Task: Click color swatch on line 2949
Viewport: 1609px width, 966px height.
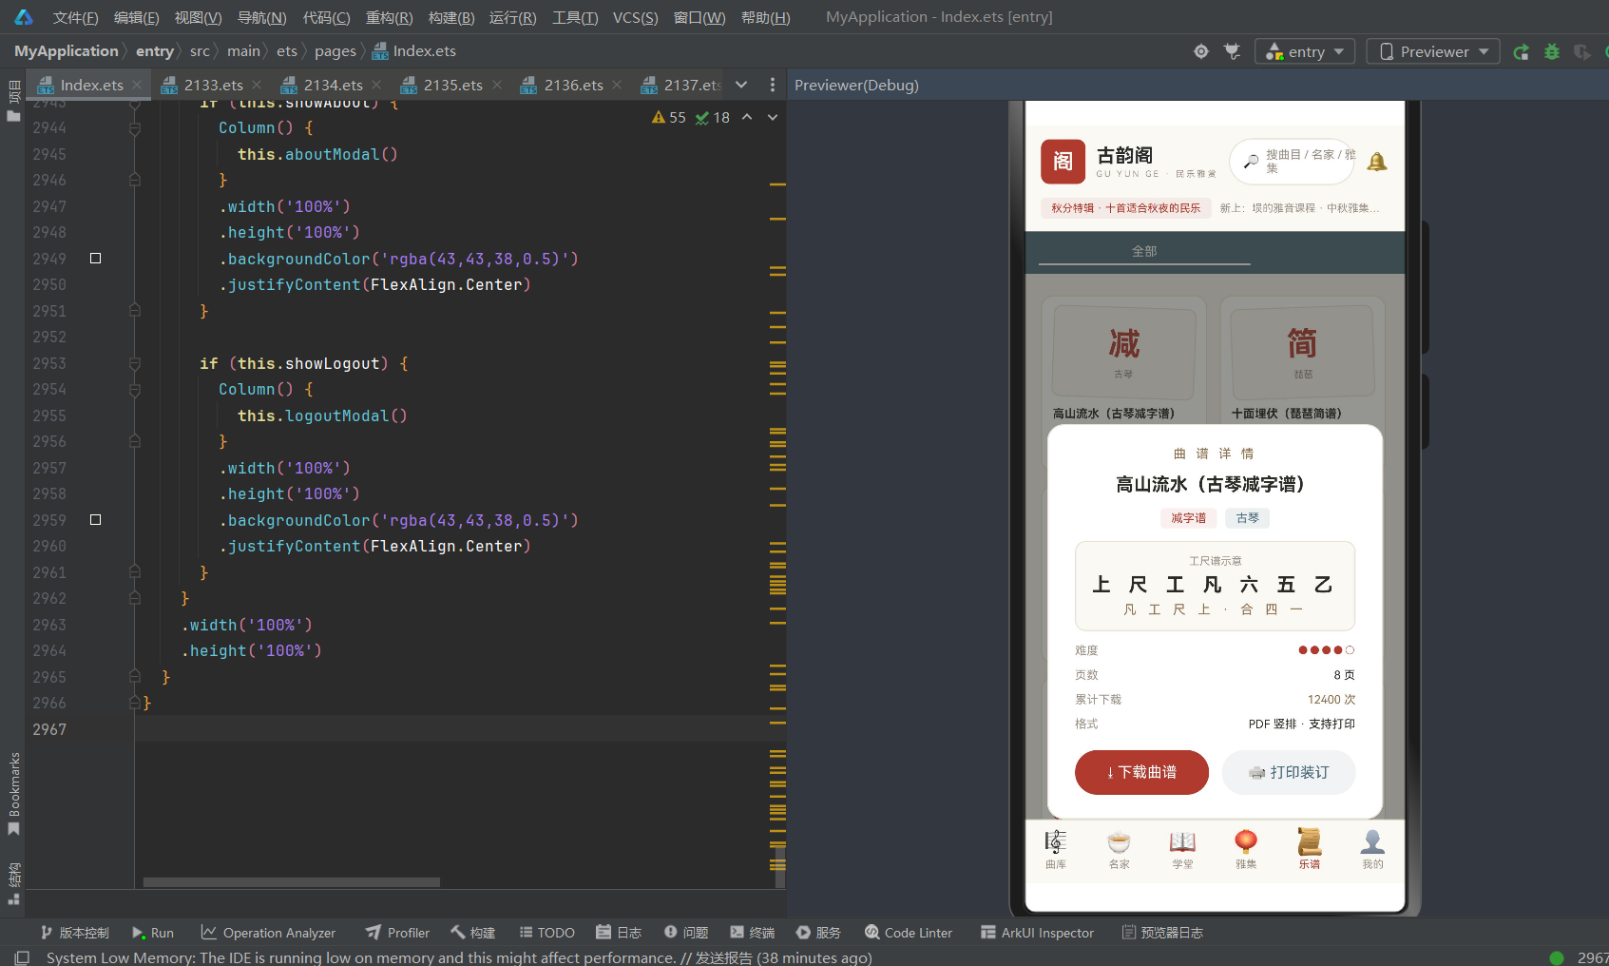Action: pyautogui.click(x=95, y=259)
